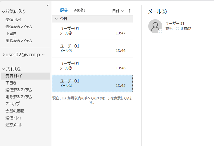Switch to the 優先 tab
This screenshot has height=146, width=214.
click(64, 10)
